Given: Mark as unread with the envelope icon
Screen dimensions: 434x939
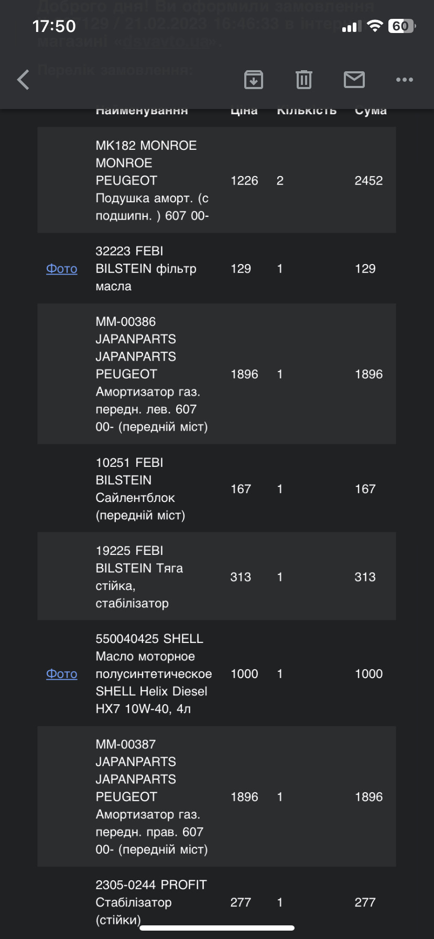Looking at the screenshot, I should tap(354, 80).
